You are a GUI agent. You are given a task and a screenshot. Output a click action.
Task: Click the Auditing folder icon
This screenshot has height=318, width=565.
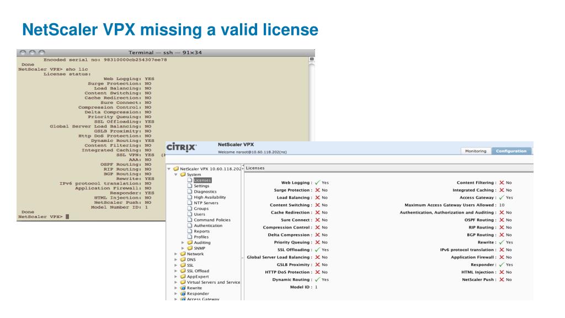pyautogui.click(x=190, y=242)
